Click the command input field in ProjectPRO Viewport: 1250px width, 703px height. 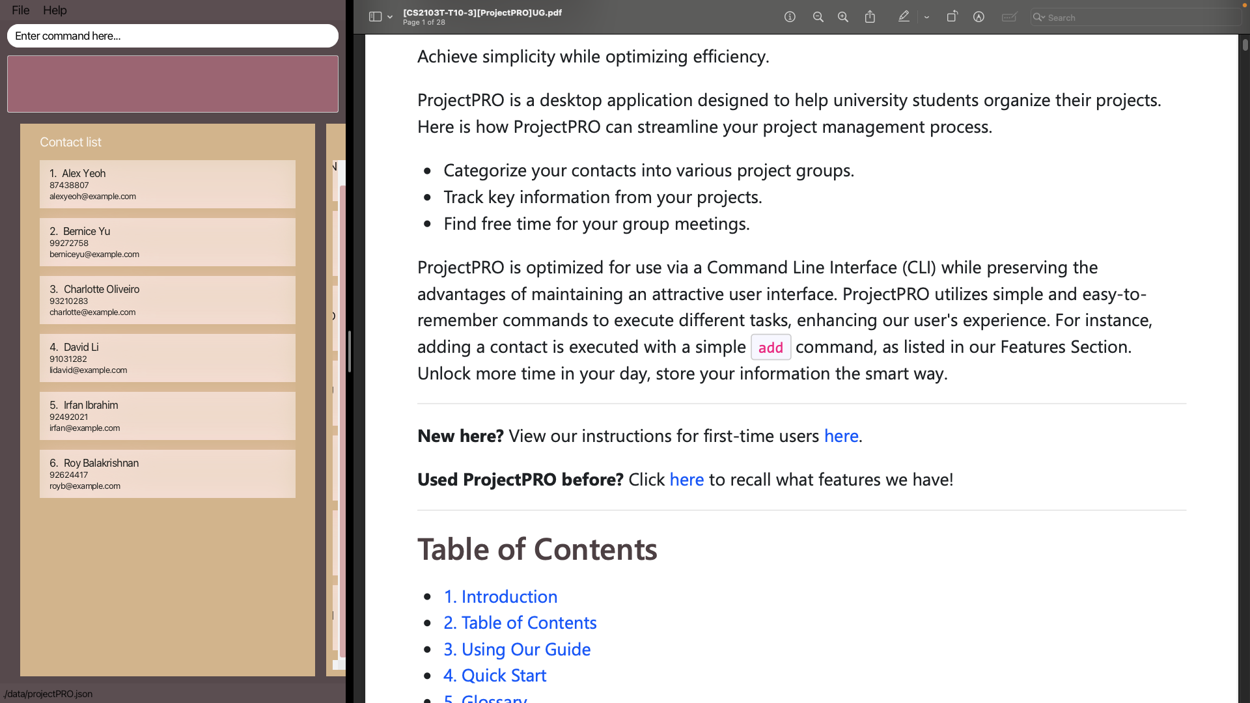click(173, 35)
